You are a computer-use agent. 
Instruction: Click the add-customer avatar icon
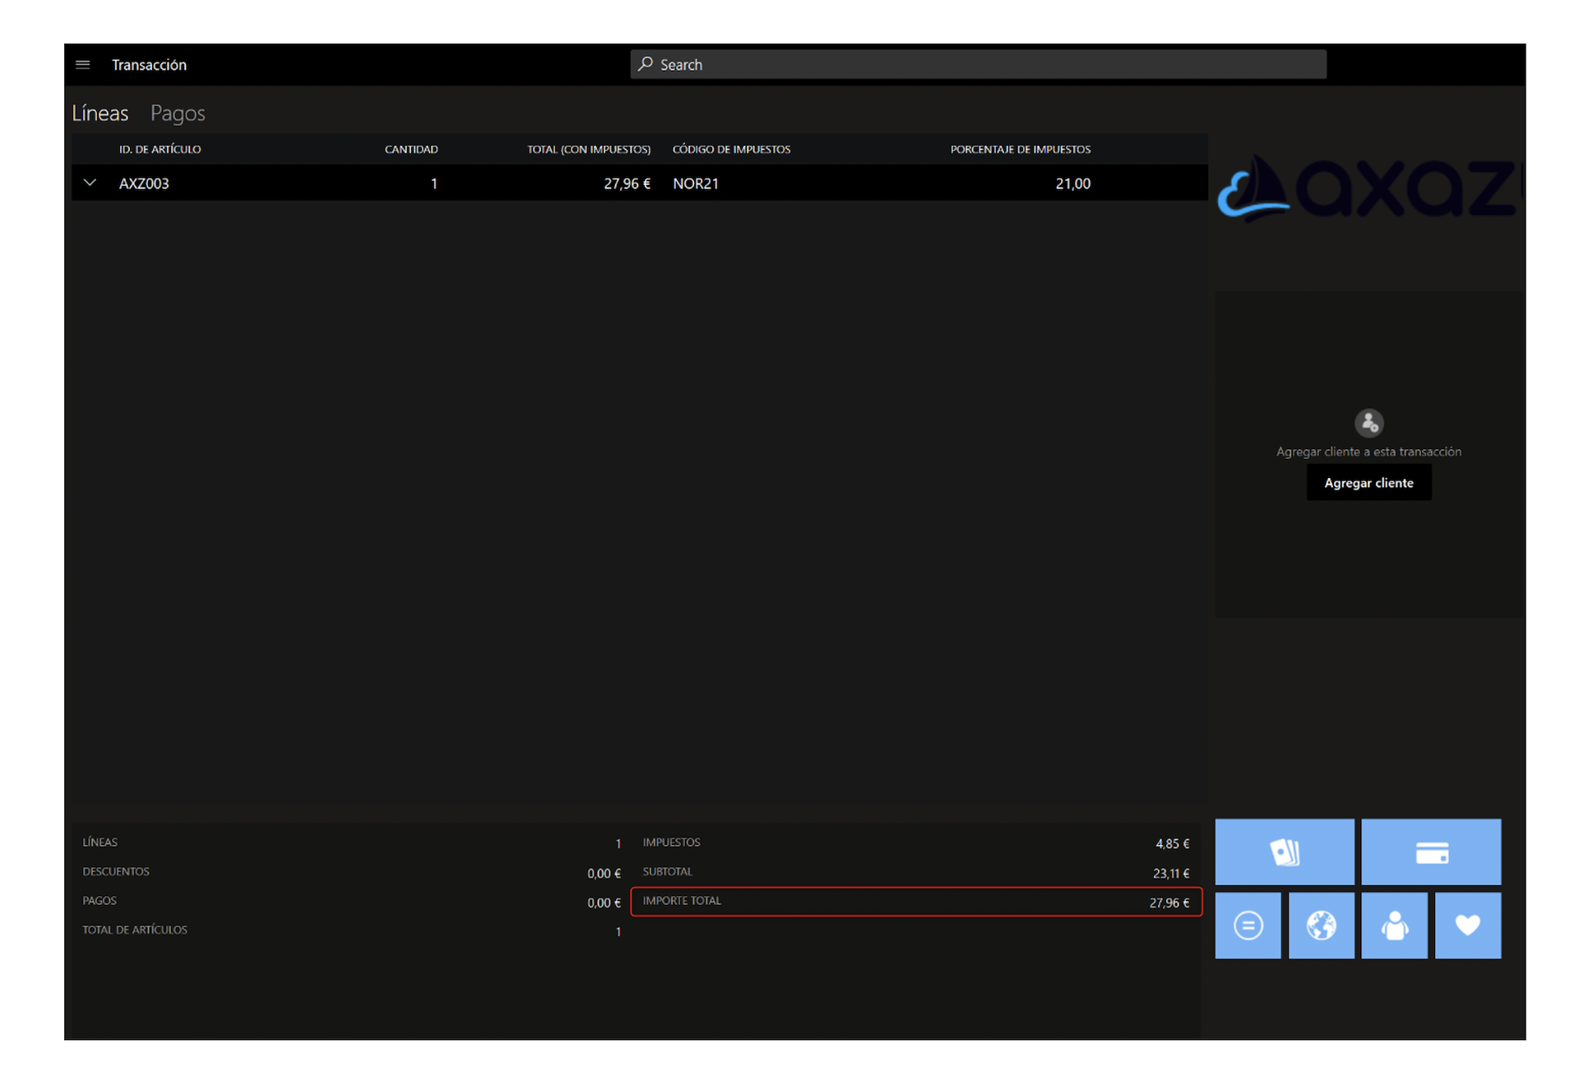click(x=1368, y=423)
